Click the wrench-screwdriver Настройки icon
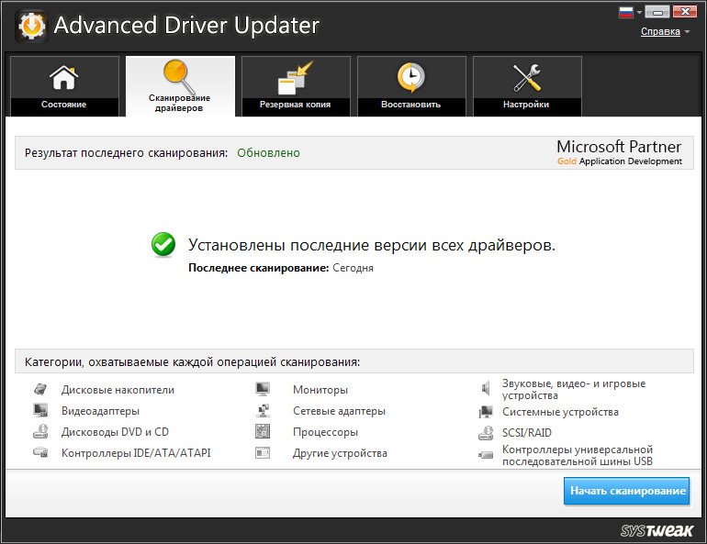The image size is (707, 544). pos(527,77)
